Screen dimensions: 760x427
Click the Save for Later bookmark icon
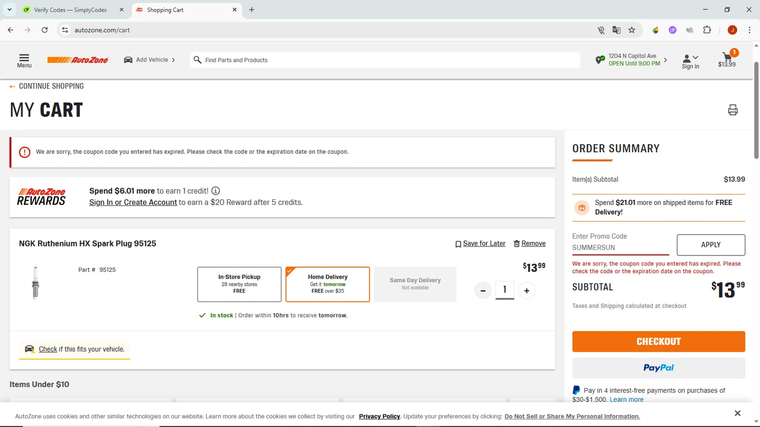pyautogui.click(x=458, y=244)
